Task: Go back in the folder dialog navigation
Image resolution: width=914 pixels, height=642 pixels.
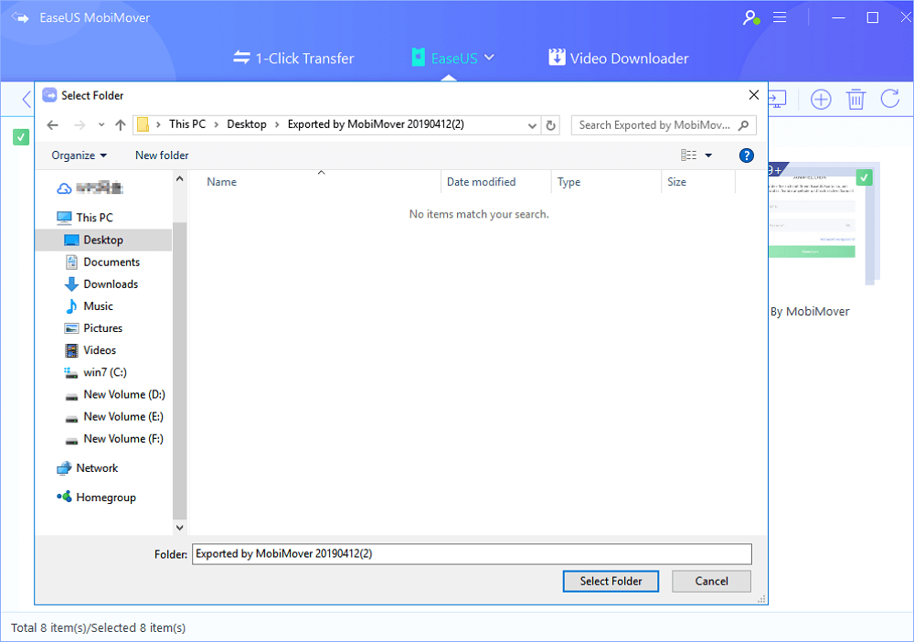Action: pyautogui.click(x=52, y=124)
